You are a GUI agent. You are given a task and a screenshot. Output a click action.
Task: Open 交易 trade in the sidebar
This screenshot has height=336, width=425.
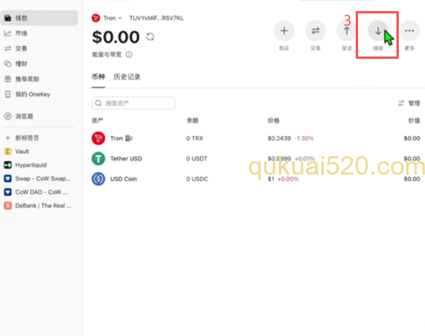tap(39, 48)
